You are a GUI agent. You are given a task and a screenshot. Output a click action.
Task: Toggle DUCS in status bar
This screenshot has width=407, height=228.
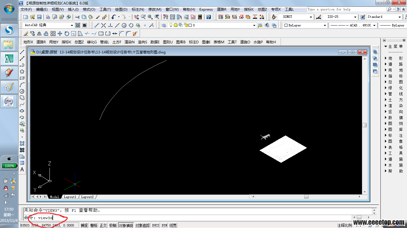(x=156, y=225)
